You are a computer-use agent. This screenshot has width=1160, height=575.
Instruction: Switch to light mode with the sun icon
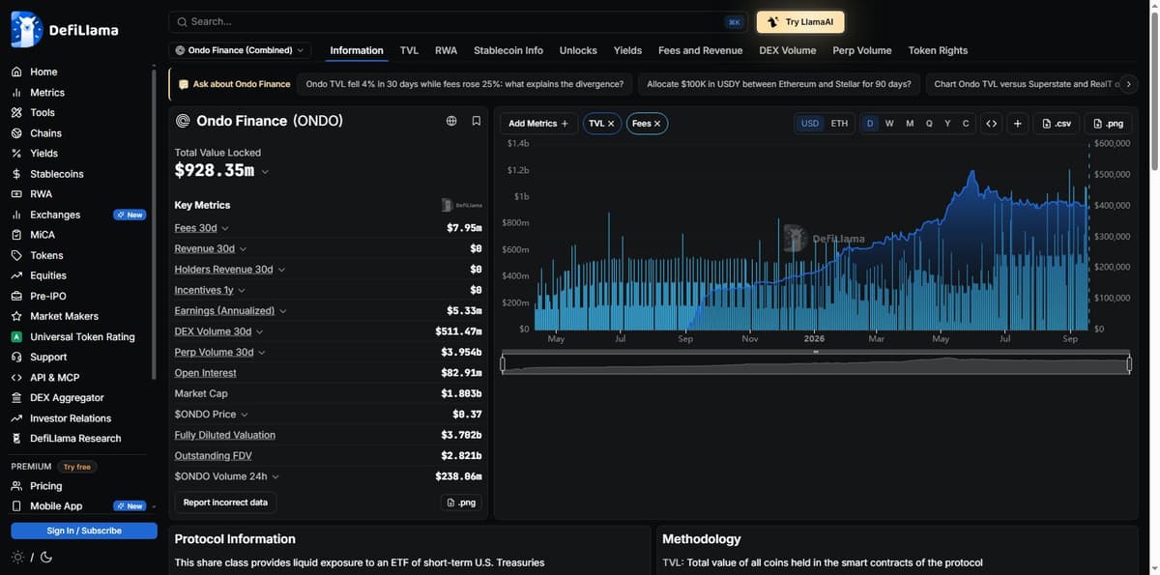(17, 557)
